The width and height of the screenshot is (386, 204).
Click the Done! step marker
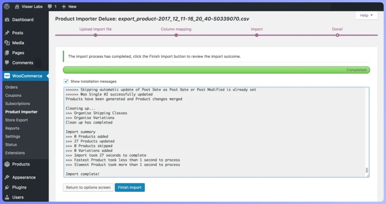pos(337,35)
